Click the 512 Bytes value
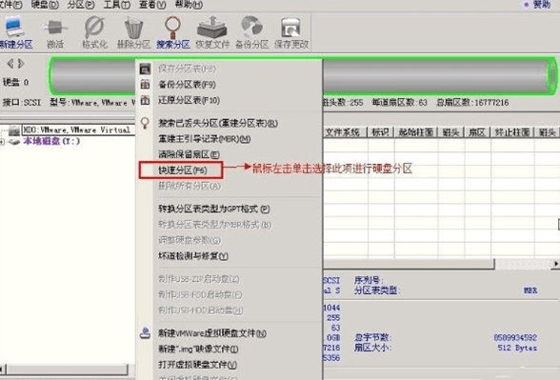 point(517,348)
